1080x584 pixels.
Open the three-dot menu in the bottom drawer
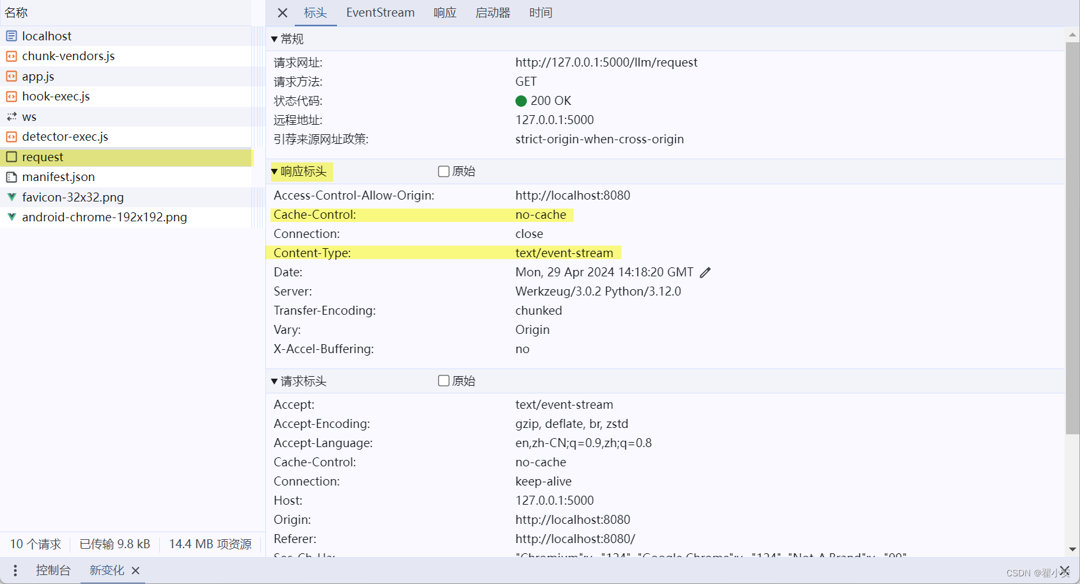[15, 570]
